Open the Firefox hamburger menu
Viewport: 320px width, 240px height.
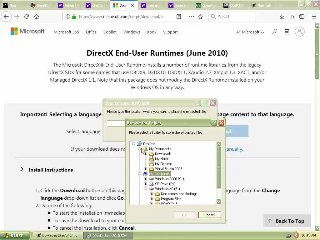(x=314, y=17)
